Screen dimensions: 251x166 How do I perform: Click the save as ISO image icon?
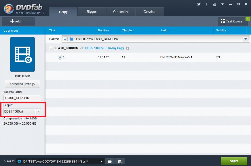coord(120,162)
